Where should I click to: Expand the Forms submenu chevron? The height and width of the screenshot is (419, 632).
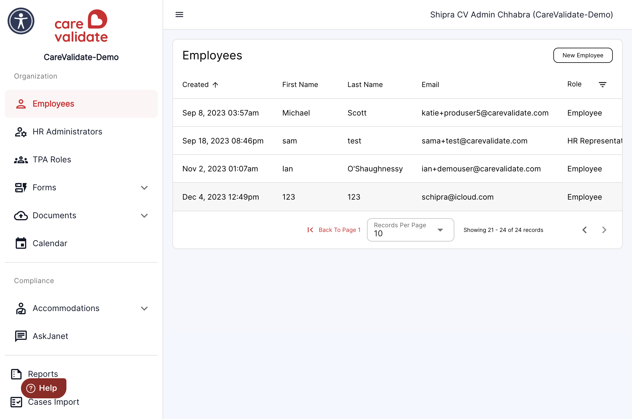point(144,188)
